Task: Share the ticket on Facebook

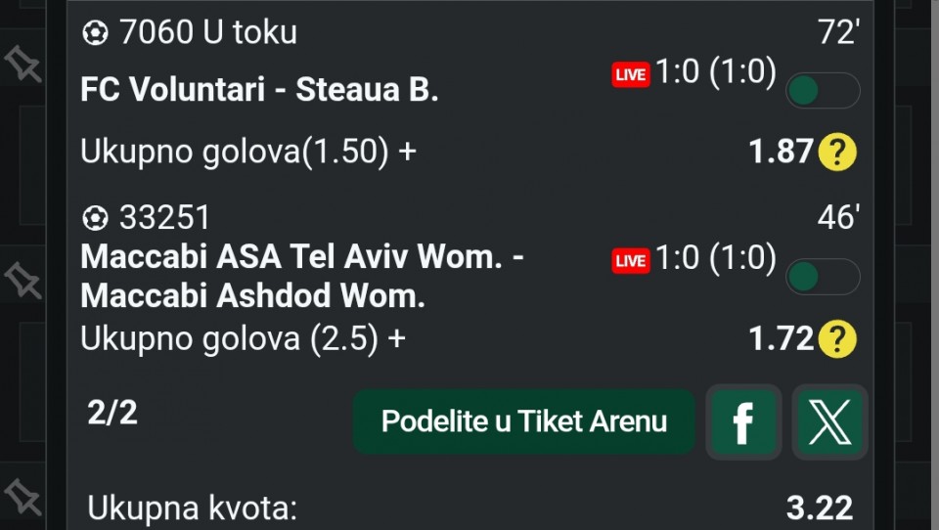Action: click(x=743, y=422)
